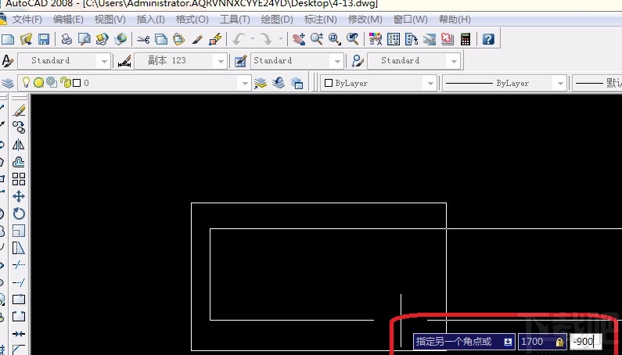Expand the multileader style Standard dropdown
The height and width of the screenshot is (355, 622).
pos(454,62)
